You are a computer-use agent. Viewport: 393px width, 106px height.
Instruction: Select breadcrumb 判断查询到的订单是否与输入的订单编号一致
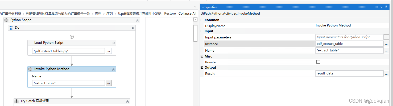coord(58,14)
